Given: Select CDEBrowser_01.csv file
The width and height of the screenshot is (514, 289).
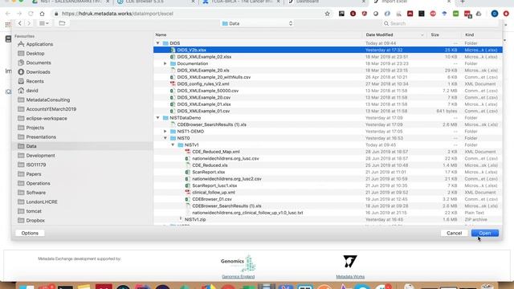Looking at the screenshot, I should [x=328, y=199].
